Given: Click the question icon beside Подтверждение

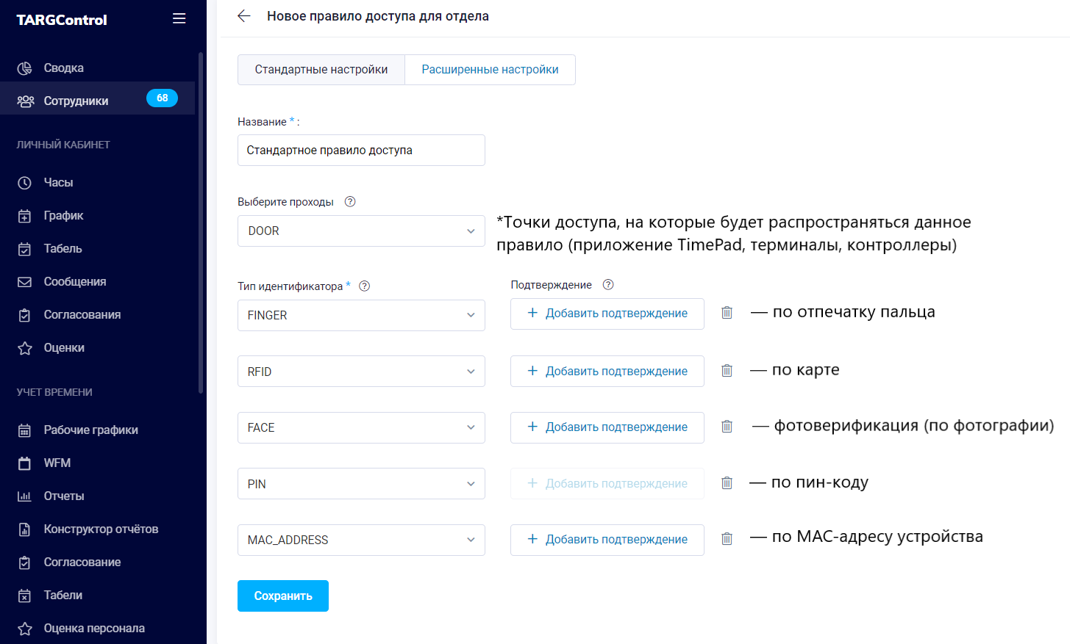Looking at the screenshot, I should [608, 284].
